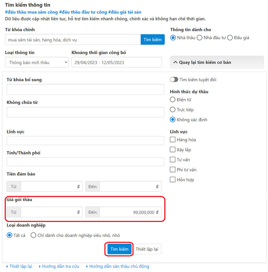Choose Điện tử bidding form
This screenshot has height=272, width=268.
point(173,100)
